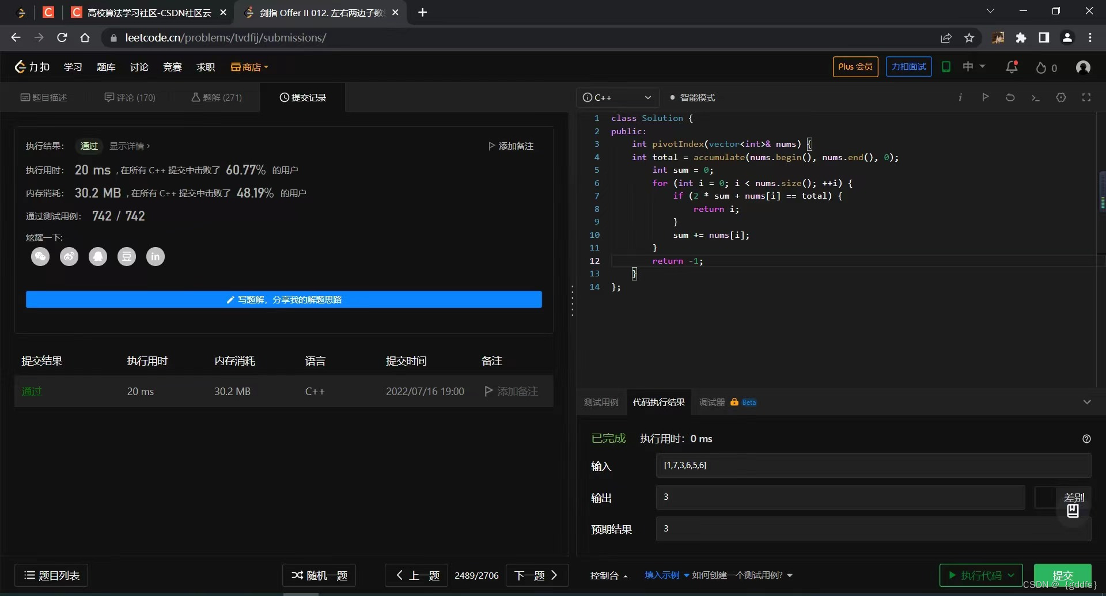
Task: Open the terminal console icon
Action: point(1036,98)
